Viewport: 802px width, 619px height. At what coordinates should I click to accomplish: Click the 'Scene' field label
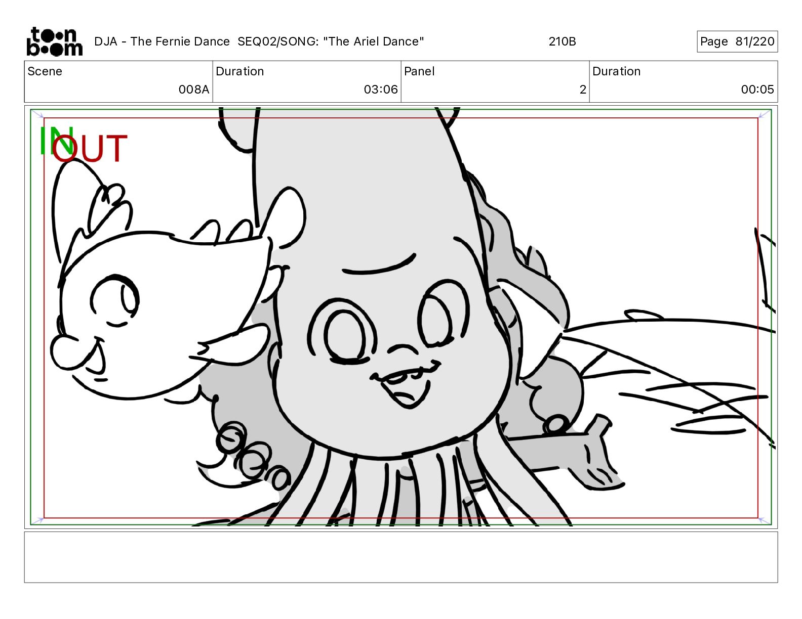[45, 71]
